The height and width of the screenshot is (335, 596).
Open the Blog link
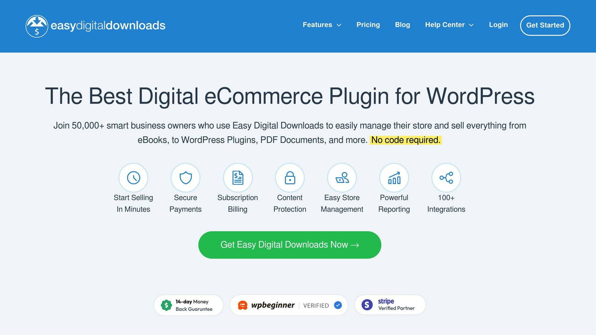click(x=402, y=25)
